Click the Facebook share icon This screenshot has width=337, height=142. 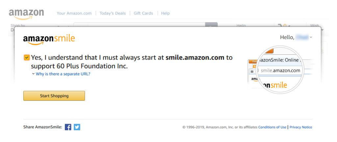pyautogui.click(x=68, y=127)
